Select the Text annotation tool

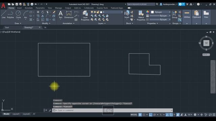point(60,14)
